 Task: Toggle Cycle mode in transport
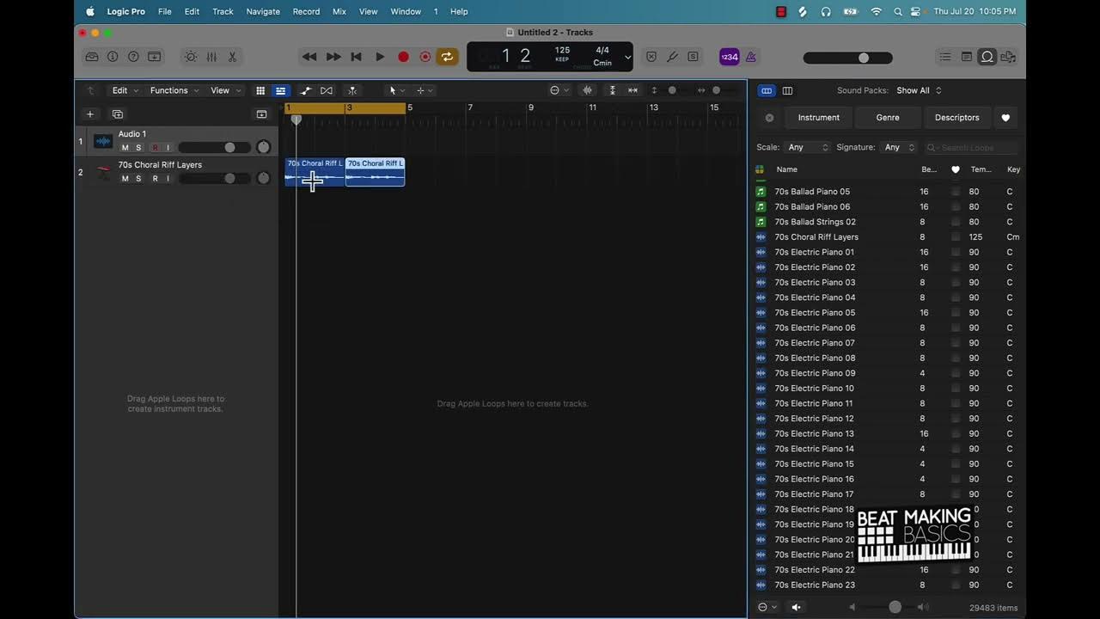tap(447, 57)
